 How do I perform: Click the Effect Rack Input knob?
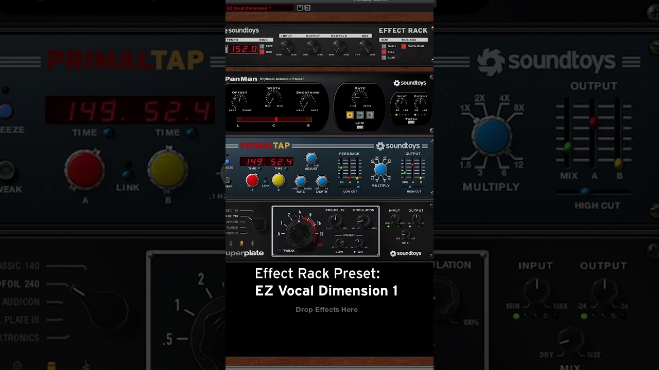tap(286, 46)
